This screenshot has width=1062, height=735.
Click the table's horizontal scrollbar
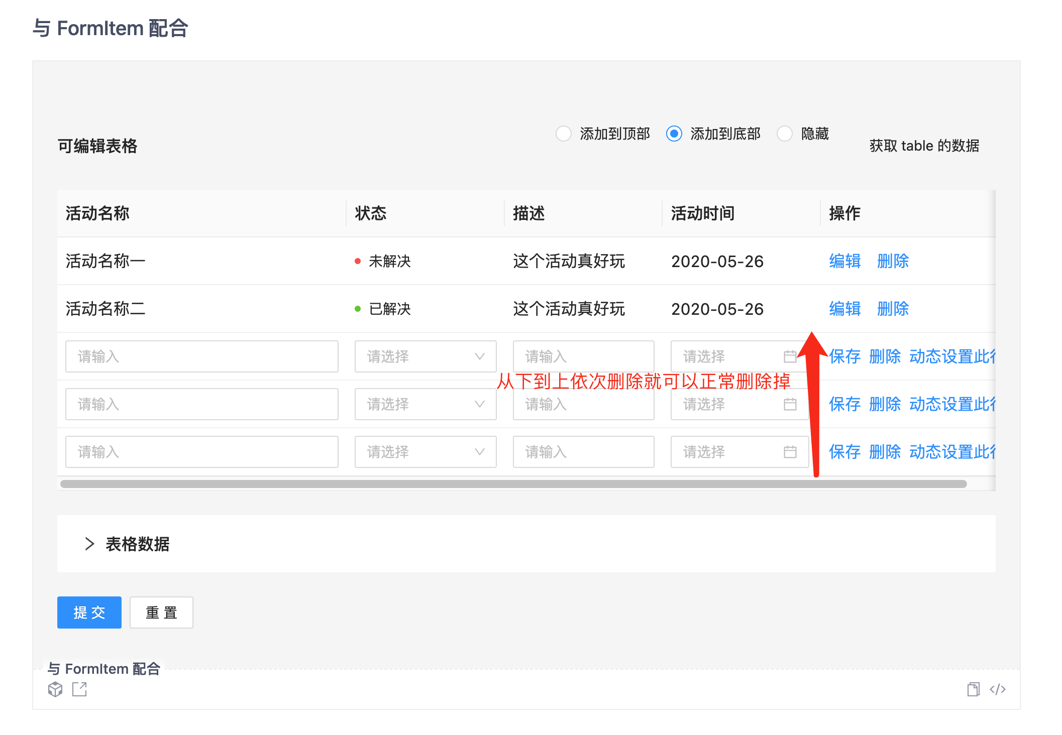512,484
